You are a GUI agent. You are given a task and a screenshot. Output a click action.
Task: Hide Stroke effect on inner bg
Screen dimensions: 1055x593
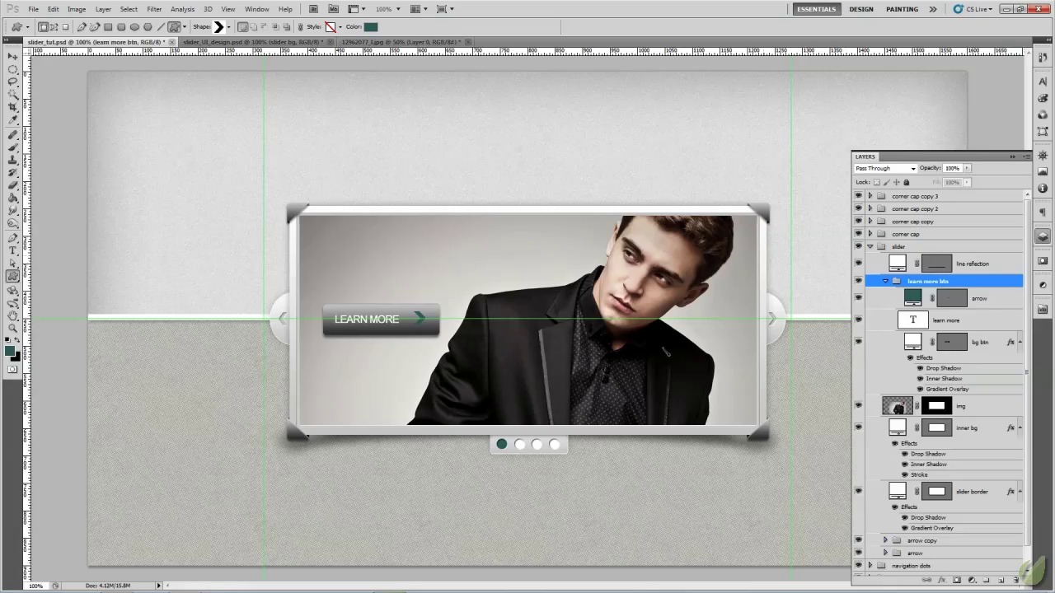(905, 474)
